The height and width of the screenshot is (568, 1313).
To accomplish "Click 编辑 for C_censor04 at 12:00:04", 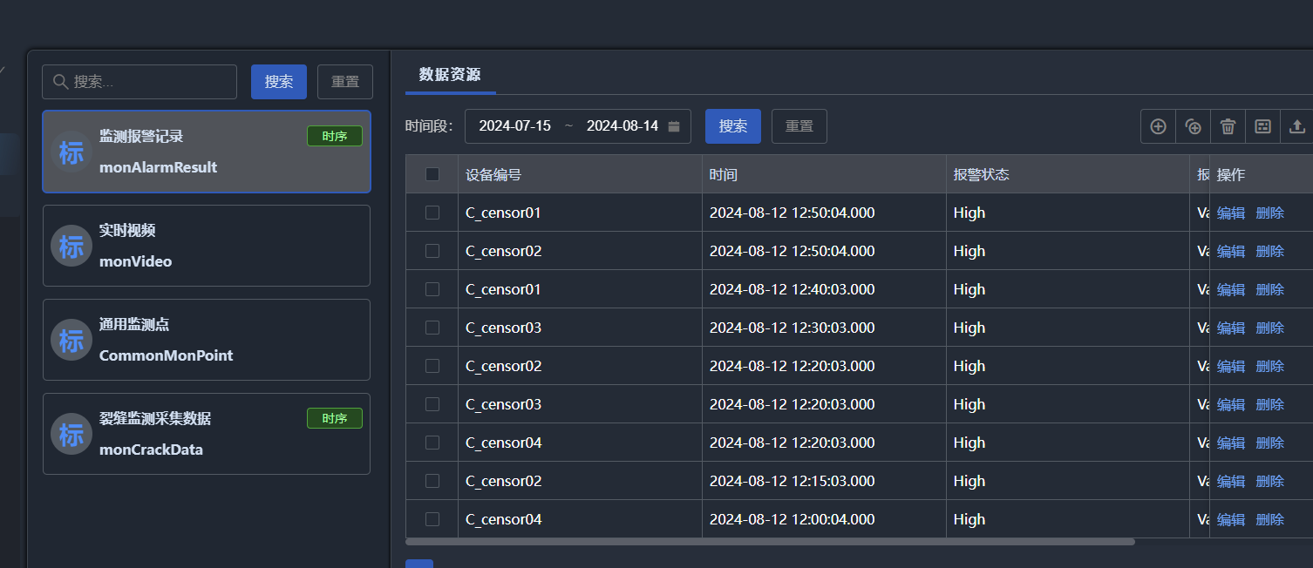I will click(x=1231, y=519).
